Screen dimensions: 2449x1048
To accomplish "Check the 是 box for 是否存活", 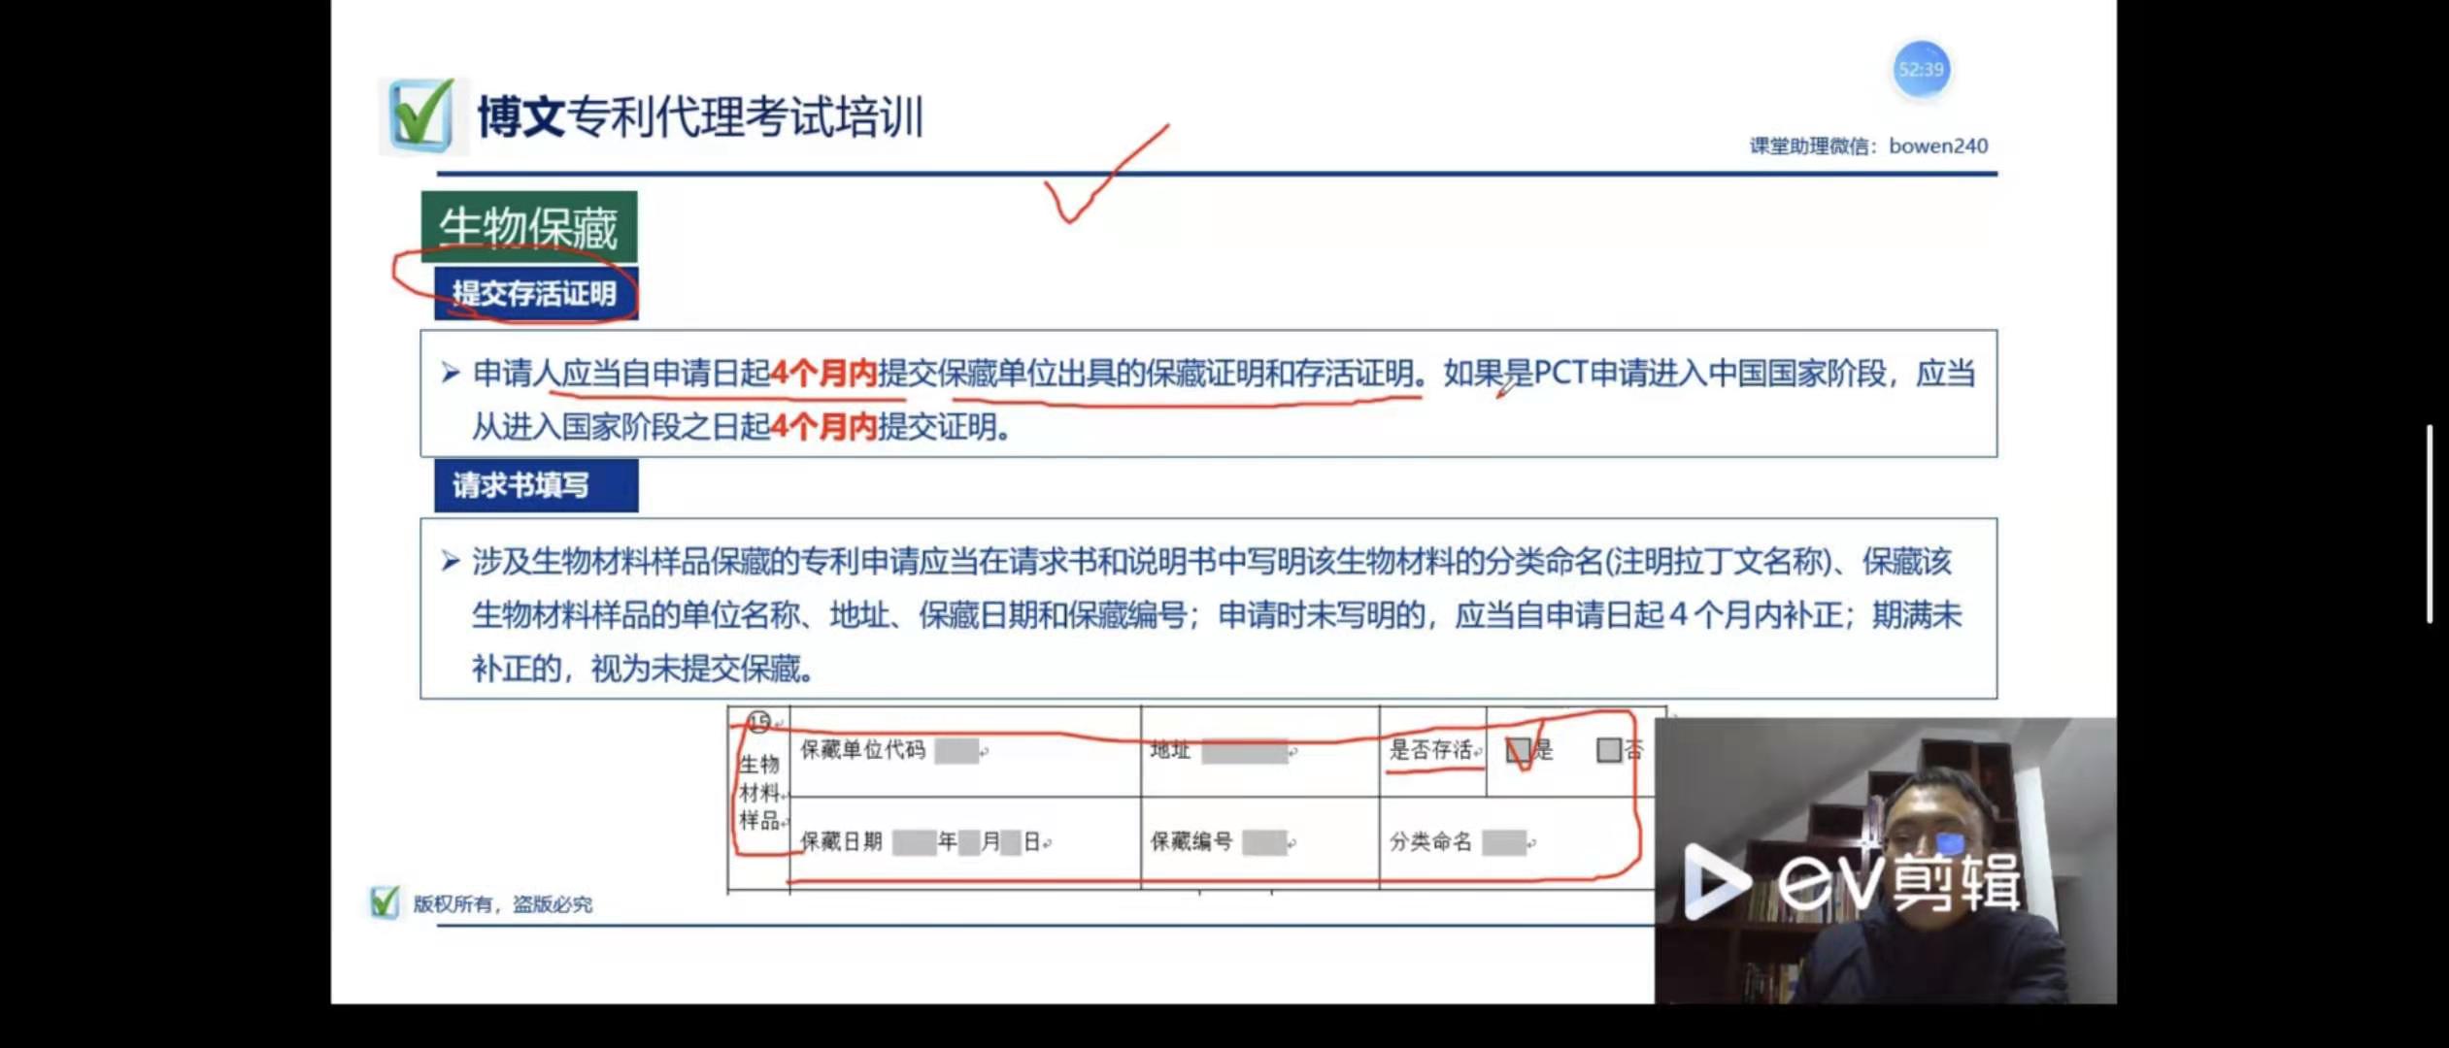I will [x=1517, y=750].
